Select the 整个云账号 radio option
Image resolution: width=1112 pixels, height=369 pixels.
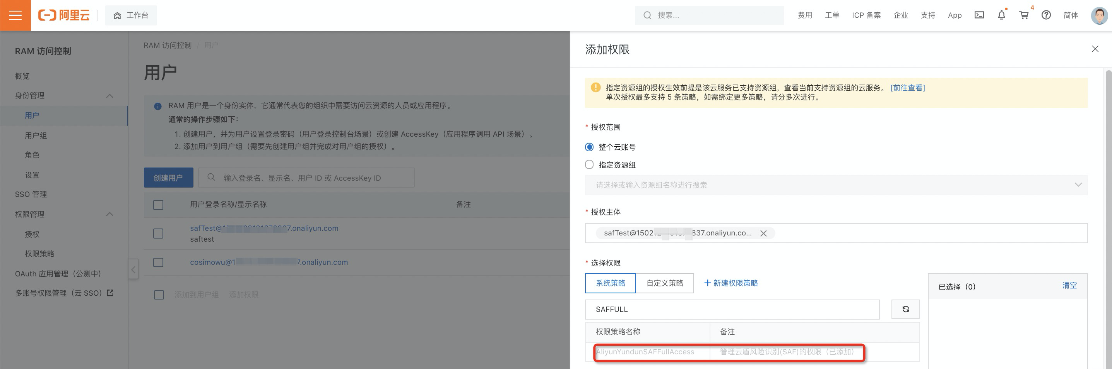coord(589,147)
